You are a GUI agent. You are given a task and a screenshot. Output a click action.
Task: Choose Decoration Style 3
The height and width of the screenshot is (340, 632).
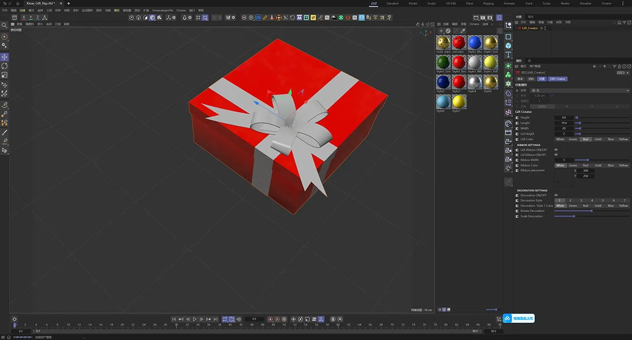coord(581,201)
